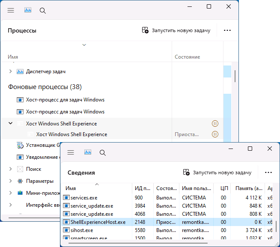
Task: Click PID 2148 cell
Action: pos(140,222)
